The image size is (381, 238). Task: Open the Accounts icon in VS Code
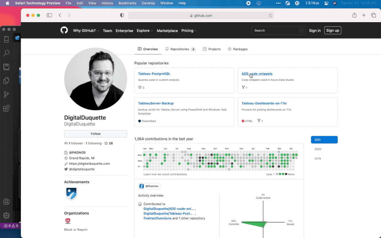click(x=6, y=202)
